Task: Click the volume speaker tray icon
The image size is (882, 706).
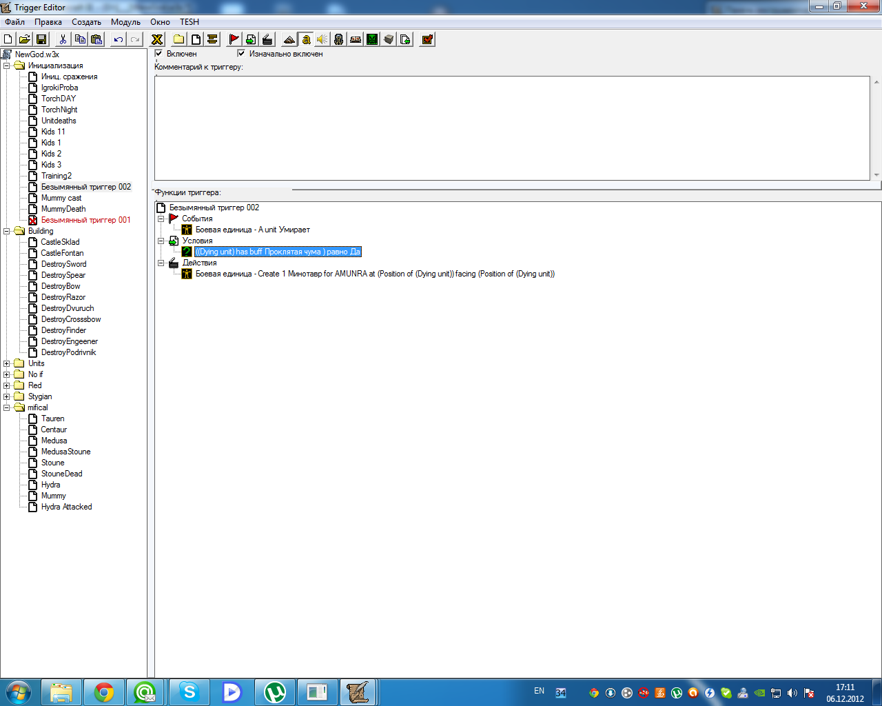Action: pos(792,693)
